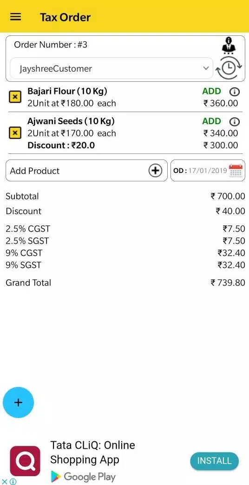Click ADD next to Ajwani Seeds
This screenshot has height=485, width=249.
[x=212, y=121]
